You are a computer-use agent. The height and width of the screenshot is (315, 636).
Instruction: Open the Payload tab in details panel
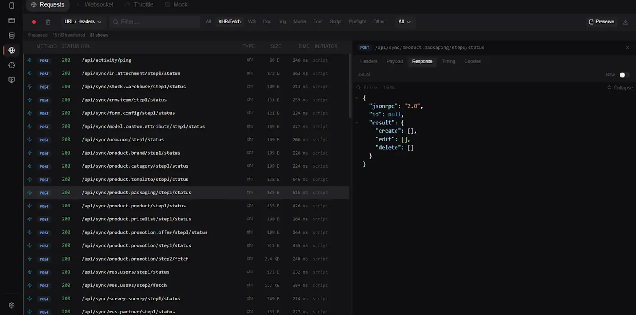(395, 62)
